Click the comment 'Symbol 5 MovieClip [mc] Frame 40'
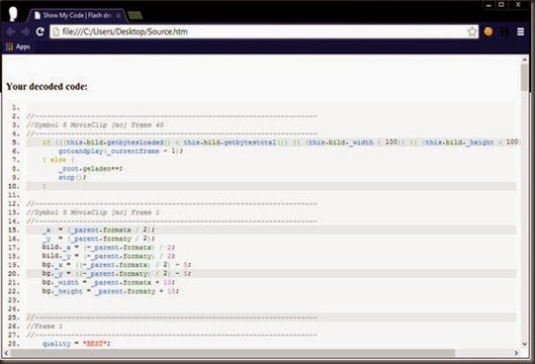Image resolution: width=535 pixels, height=364 pixels. [x=96, y=125]
